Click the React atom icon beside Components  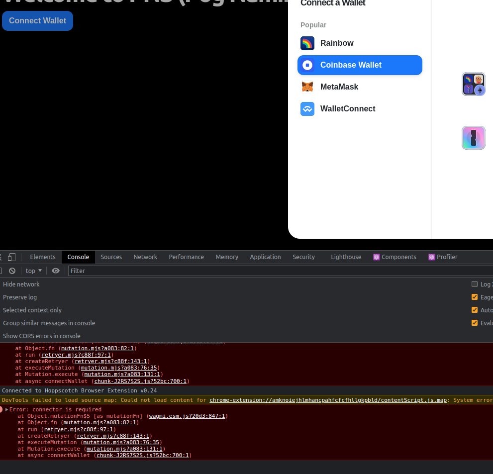click(377, 257)
